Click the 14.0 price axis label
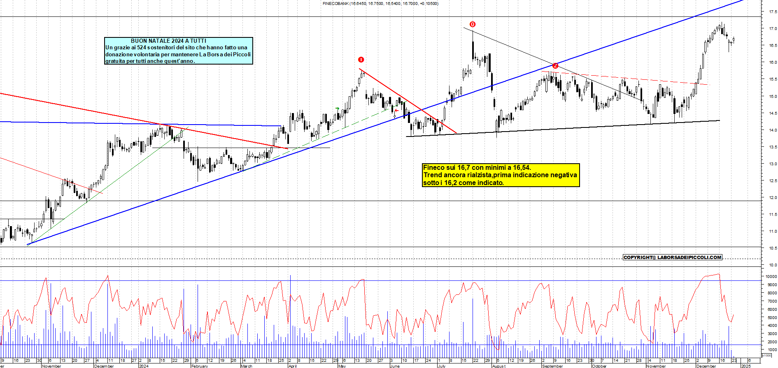Screen dimensions: 778x368 pos(773,130)
